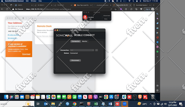Open Terminal from the Dock
Viewport: 185px width, 107px height.
click(134, 97)
